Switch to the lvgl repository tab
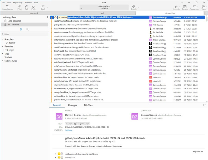The width and height of the screenshot is (208, 160). pos(102,13)
